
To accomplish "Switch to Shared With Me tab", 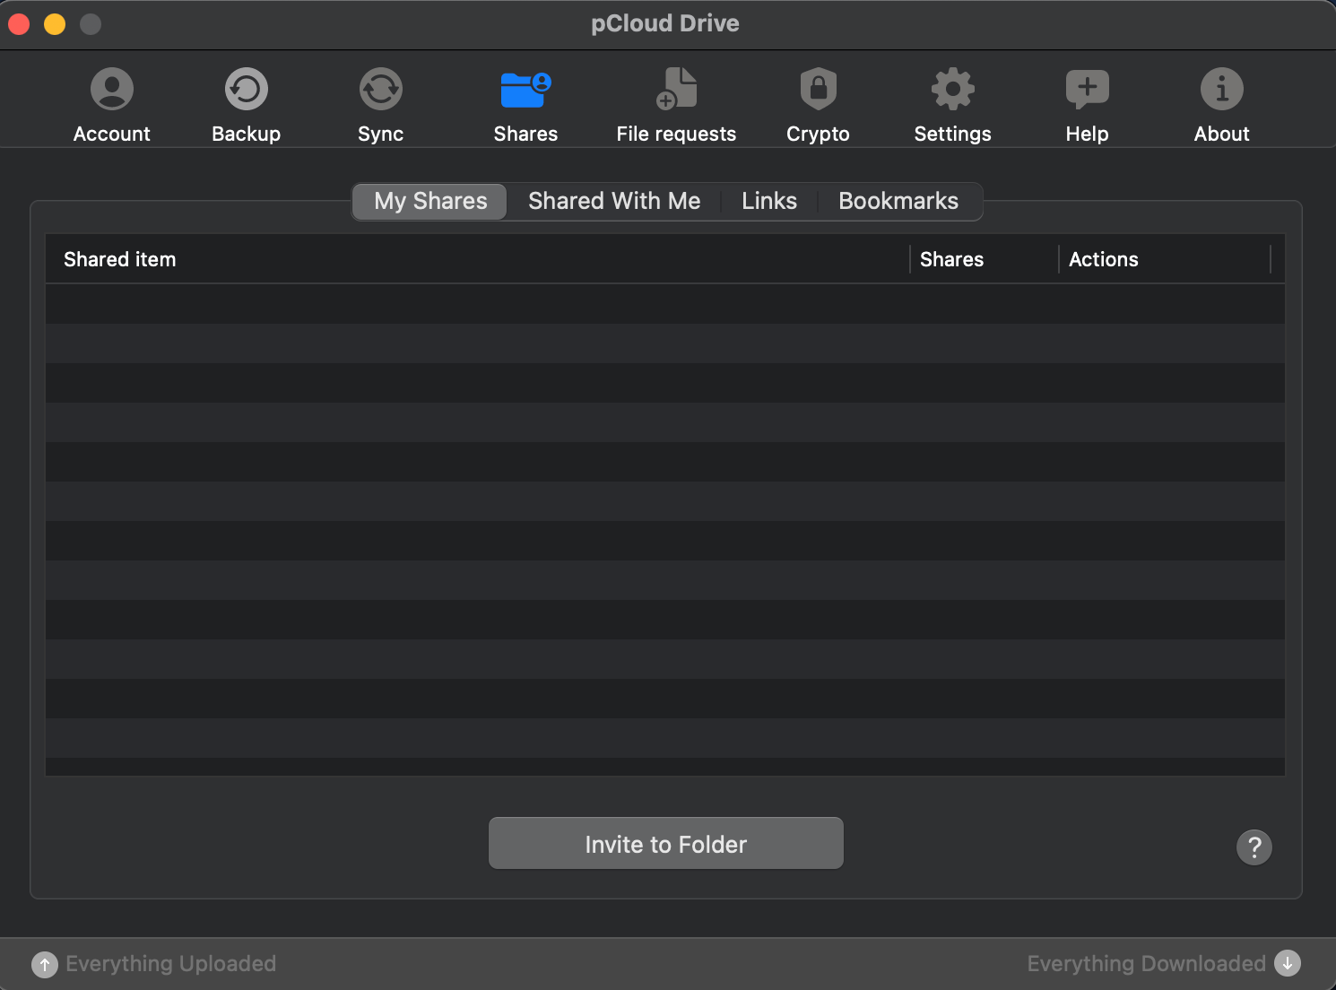I will point(614,201).
